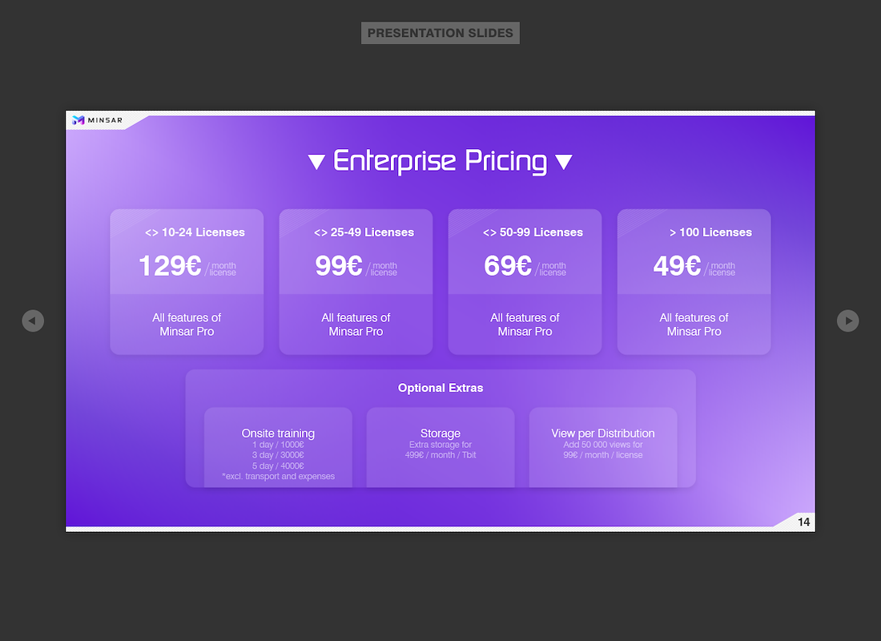Click the slide number 14
Image resolution: width=881 pixels, height=641 pixels.
(x=804, y=522)
